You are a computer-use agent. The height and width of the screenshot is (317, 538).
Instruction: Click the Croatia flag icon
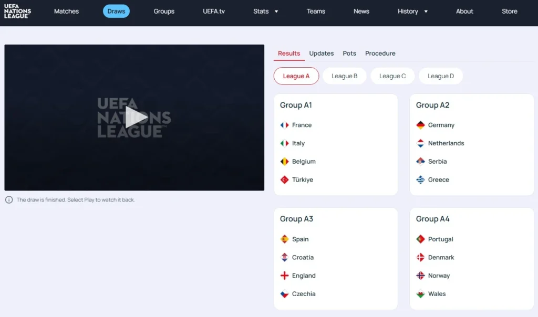point(284,257)
